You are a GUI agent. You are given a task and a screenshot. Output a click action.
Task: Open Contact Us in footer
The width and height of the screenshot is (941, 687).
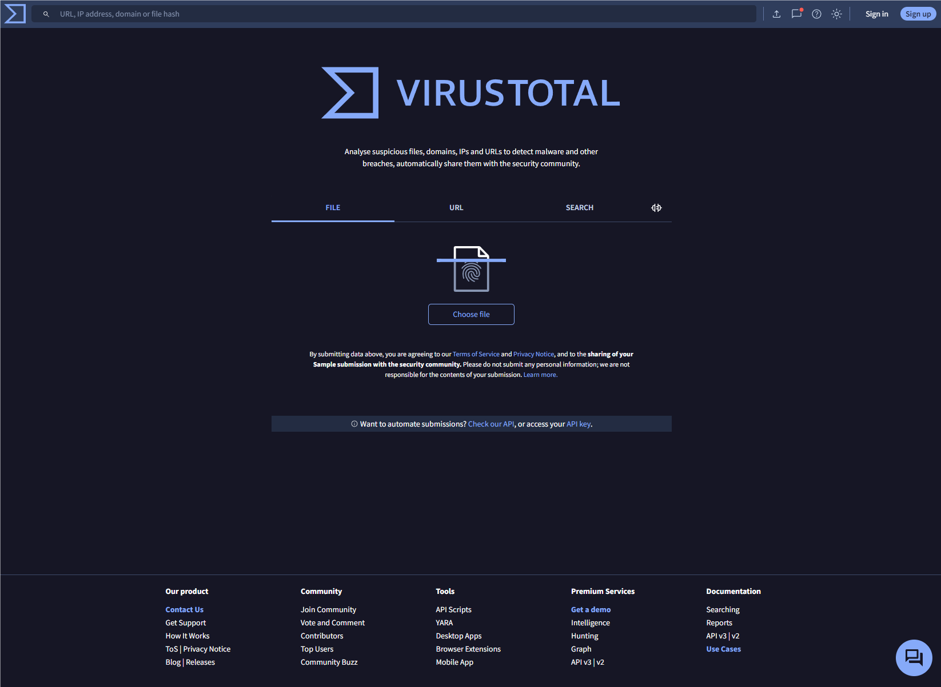coord(184,610)
